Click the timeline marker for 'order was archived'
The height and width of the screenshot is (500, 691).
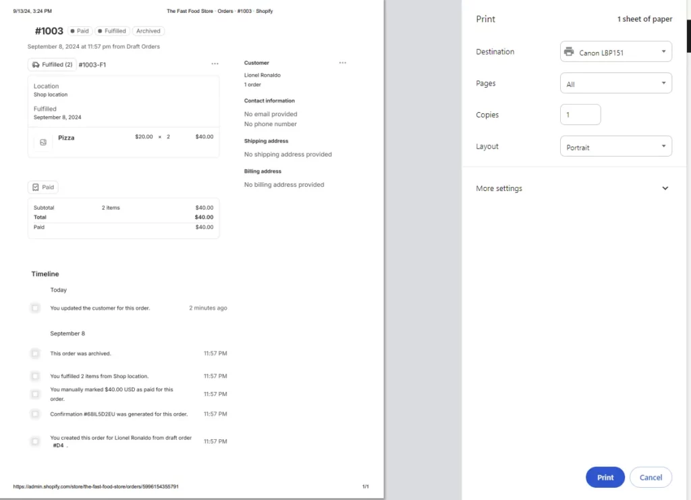35,354
